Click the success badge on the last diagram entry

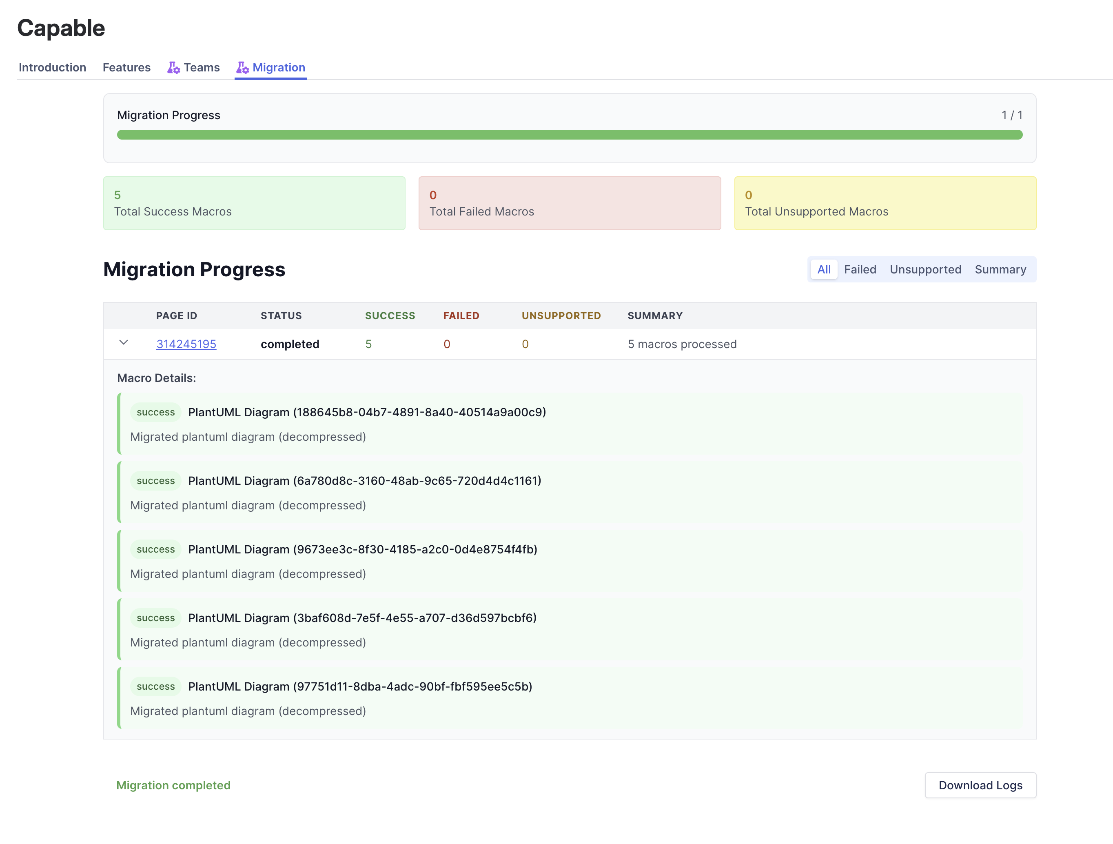click(x=155, y=686)
